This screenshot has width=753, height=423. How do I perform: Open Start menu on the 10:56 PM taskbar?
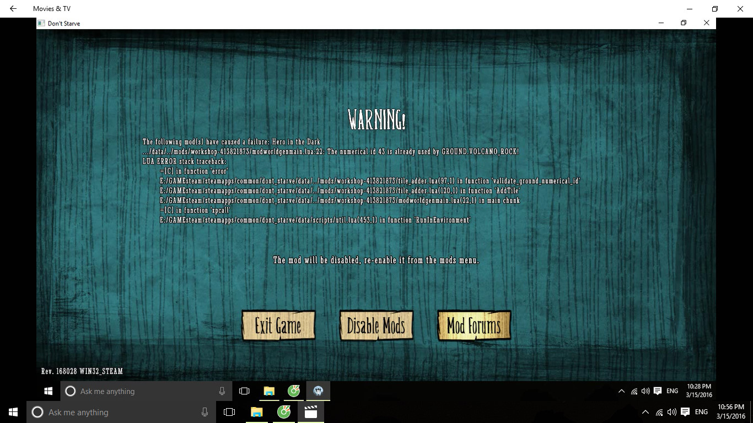click(13, 412)
